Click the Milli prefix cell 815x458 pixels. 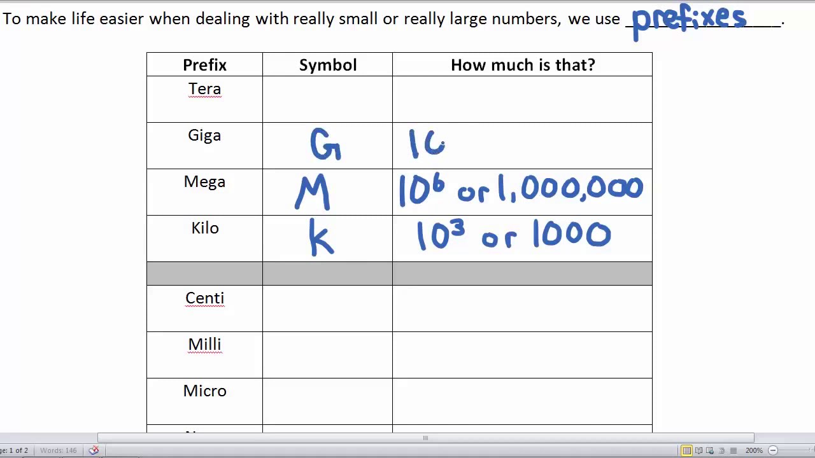tap(204, 355)
